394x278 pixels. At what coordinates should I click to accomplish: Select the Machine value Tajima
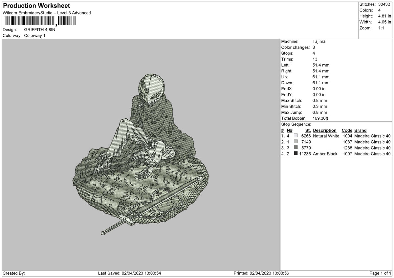[319, 41]
